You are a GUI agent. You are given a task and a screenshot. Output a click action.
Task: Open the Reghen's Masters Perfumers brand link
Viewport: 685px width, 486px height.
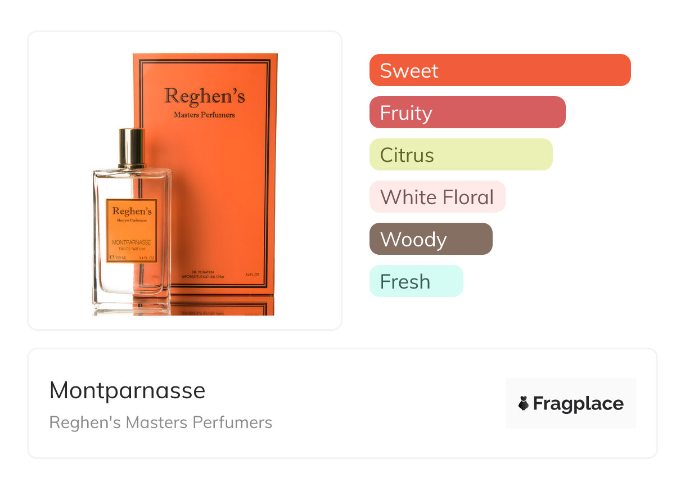(161, 422)
